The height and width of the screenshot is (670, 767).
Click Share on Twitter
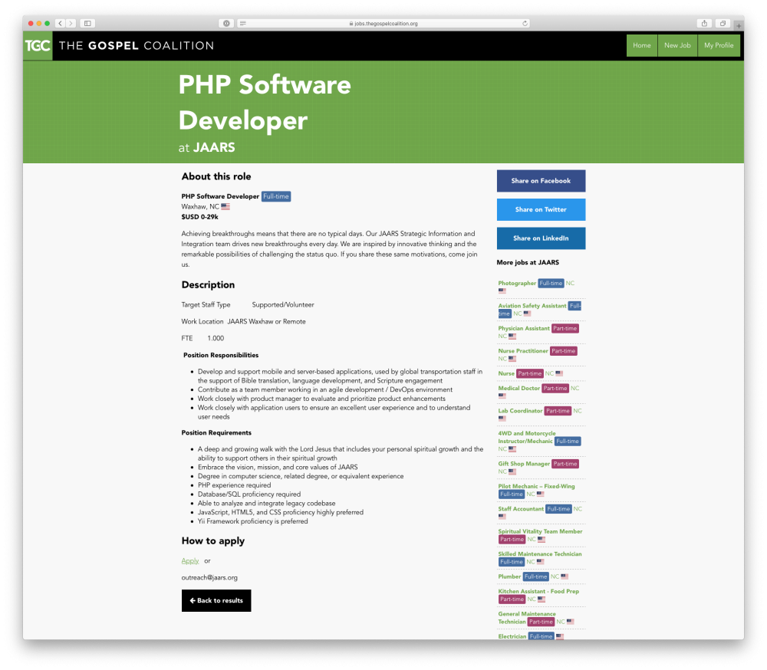pos(541,209)
